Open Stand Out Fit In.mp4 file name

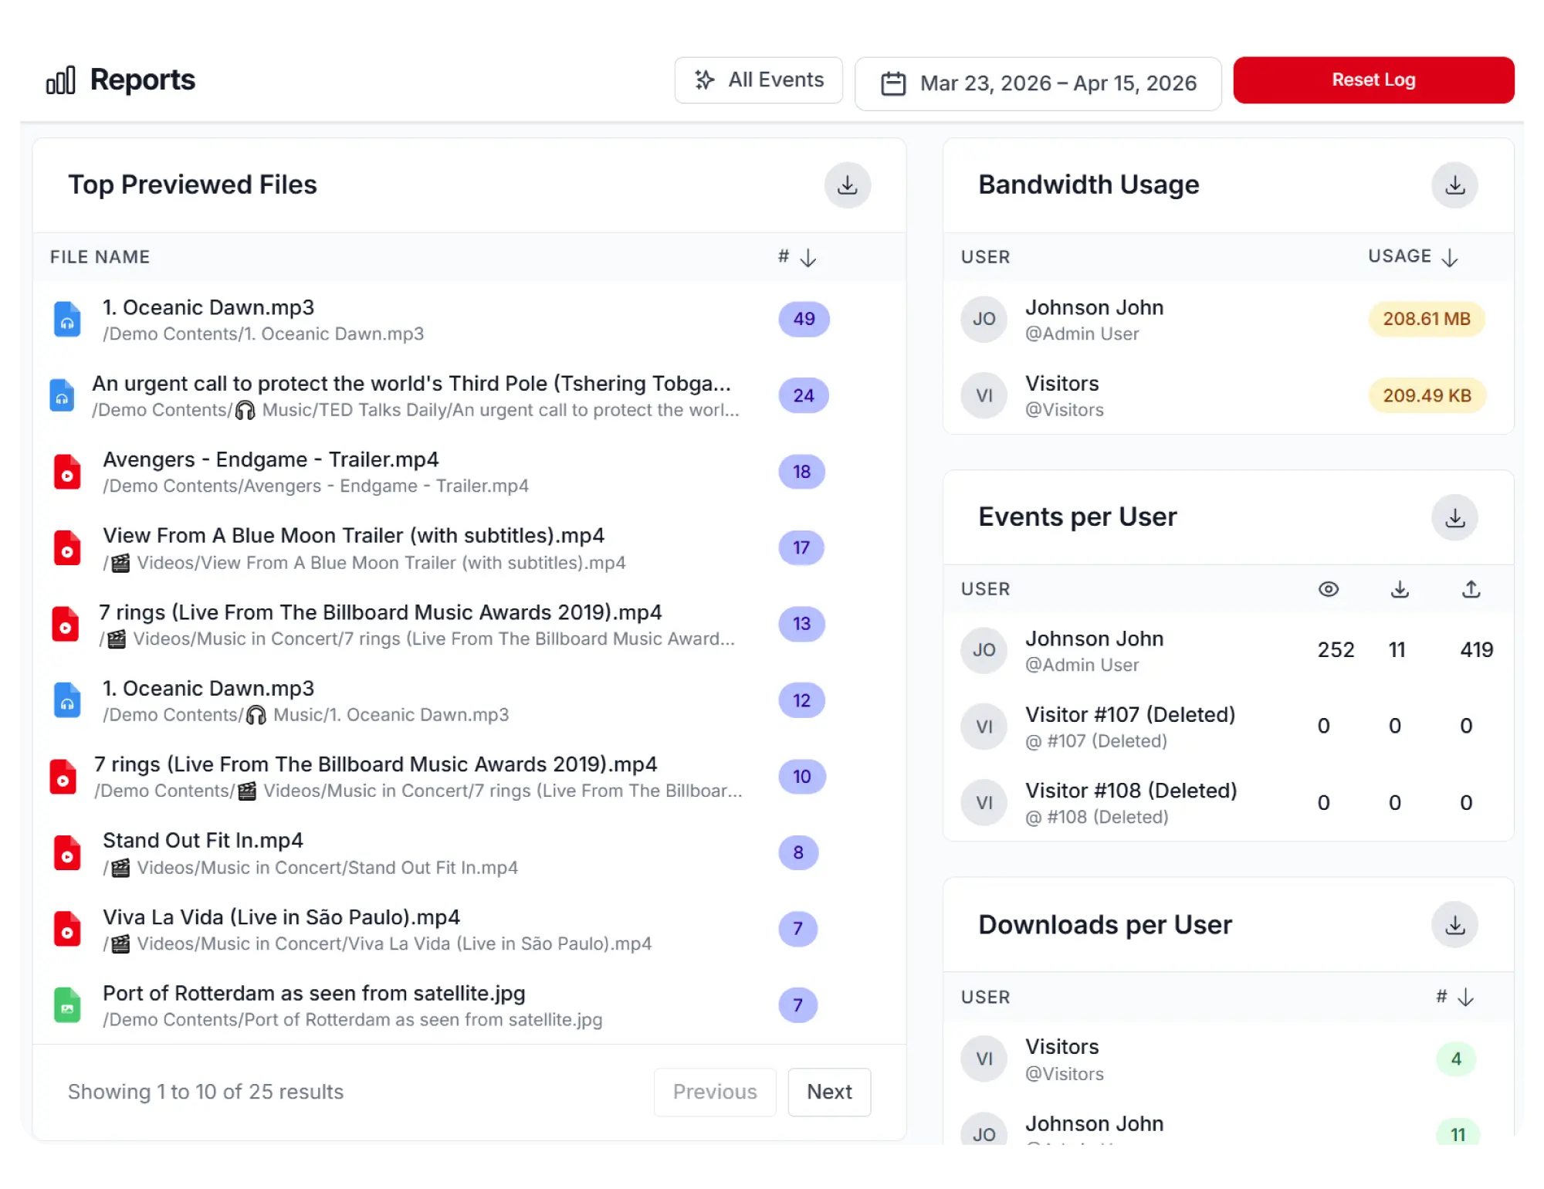(x=203, y=840)
